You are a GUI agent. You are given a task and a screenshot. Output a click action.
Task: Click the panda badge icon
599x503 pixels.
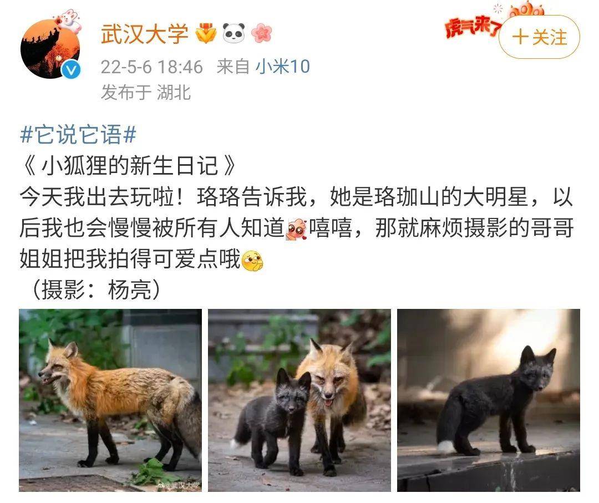click(233, 33)
